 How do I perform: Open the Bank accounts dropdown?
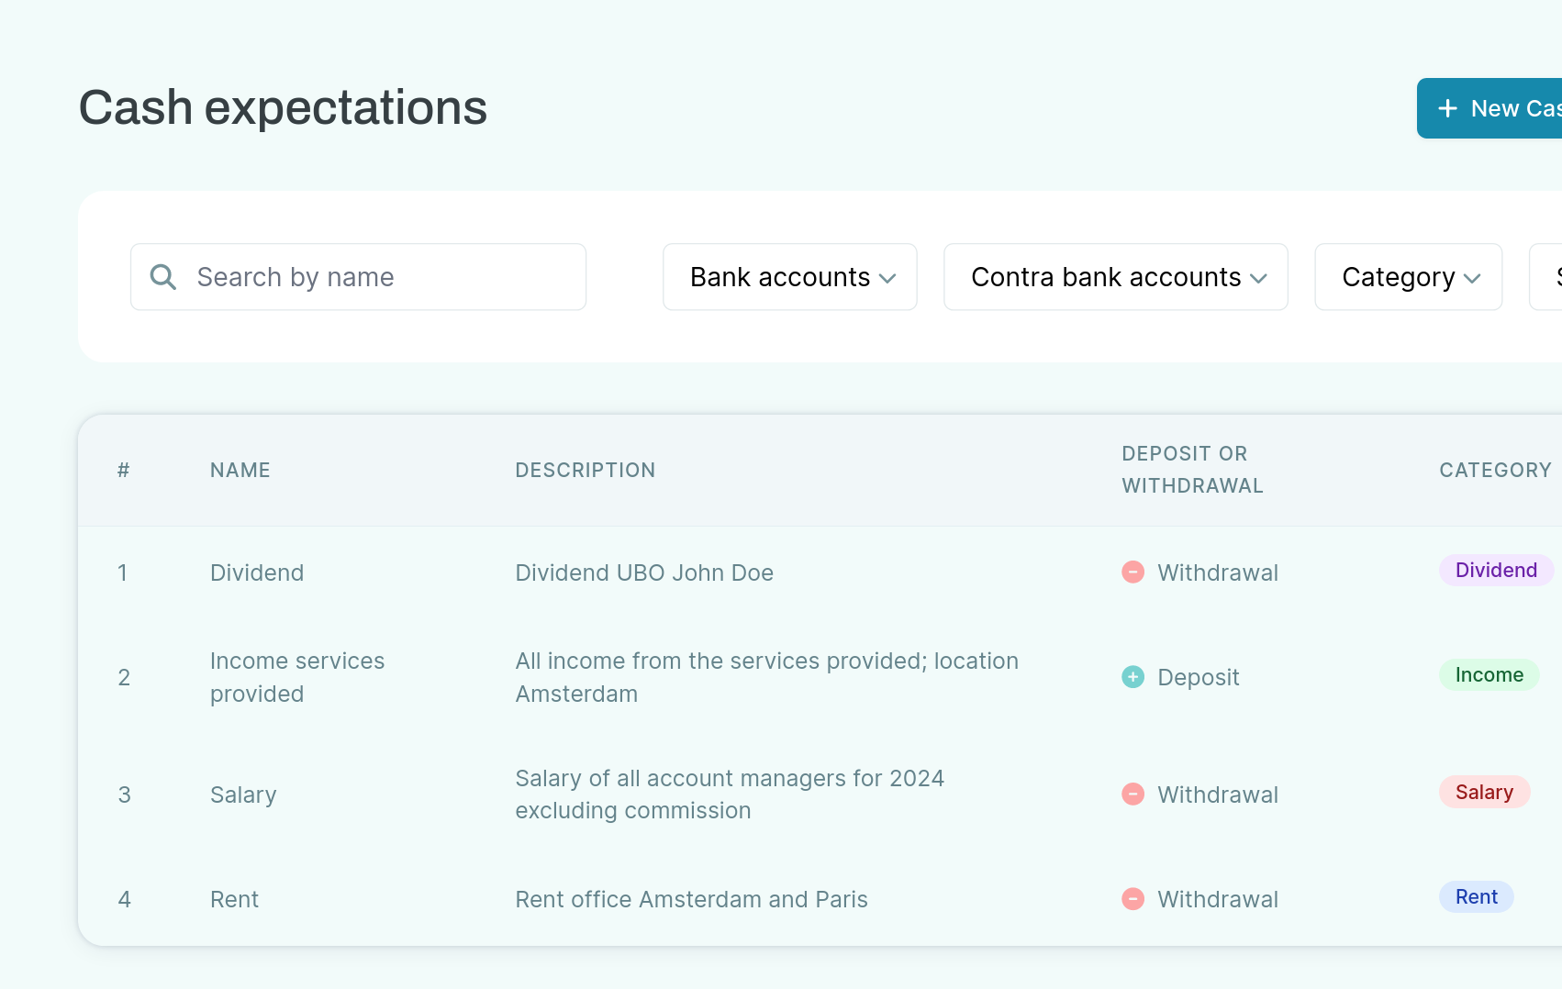[789, 277]
